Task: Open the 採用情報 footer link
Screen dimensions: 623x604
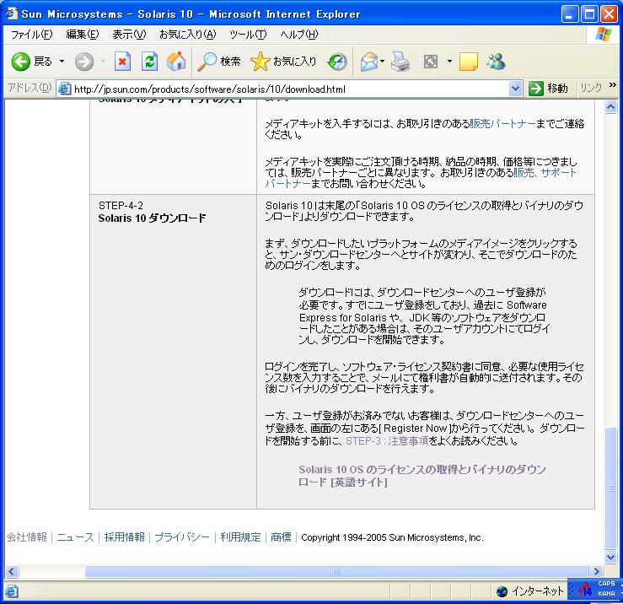Action: 125,537
